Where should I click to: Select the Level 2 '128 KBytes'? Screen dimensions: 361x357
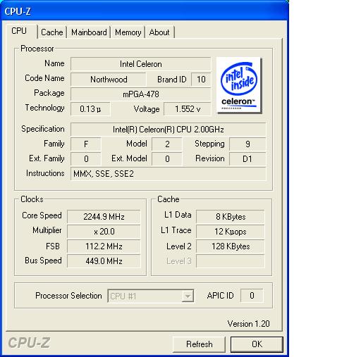pos(231,246)
